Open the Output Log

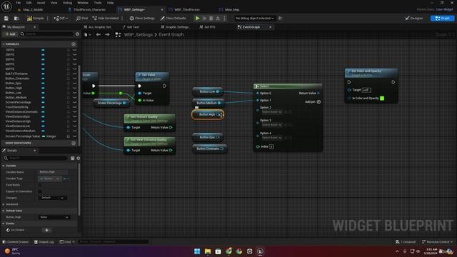coord(44,242)
